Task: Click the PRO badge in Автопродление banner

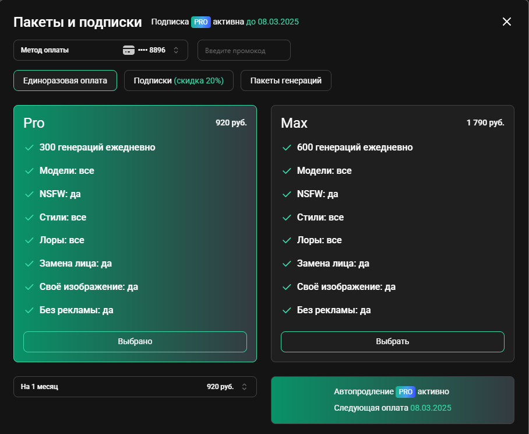Action: 405,392
